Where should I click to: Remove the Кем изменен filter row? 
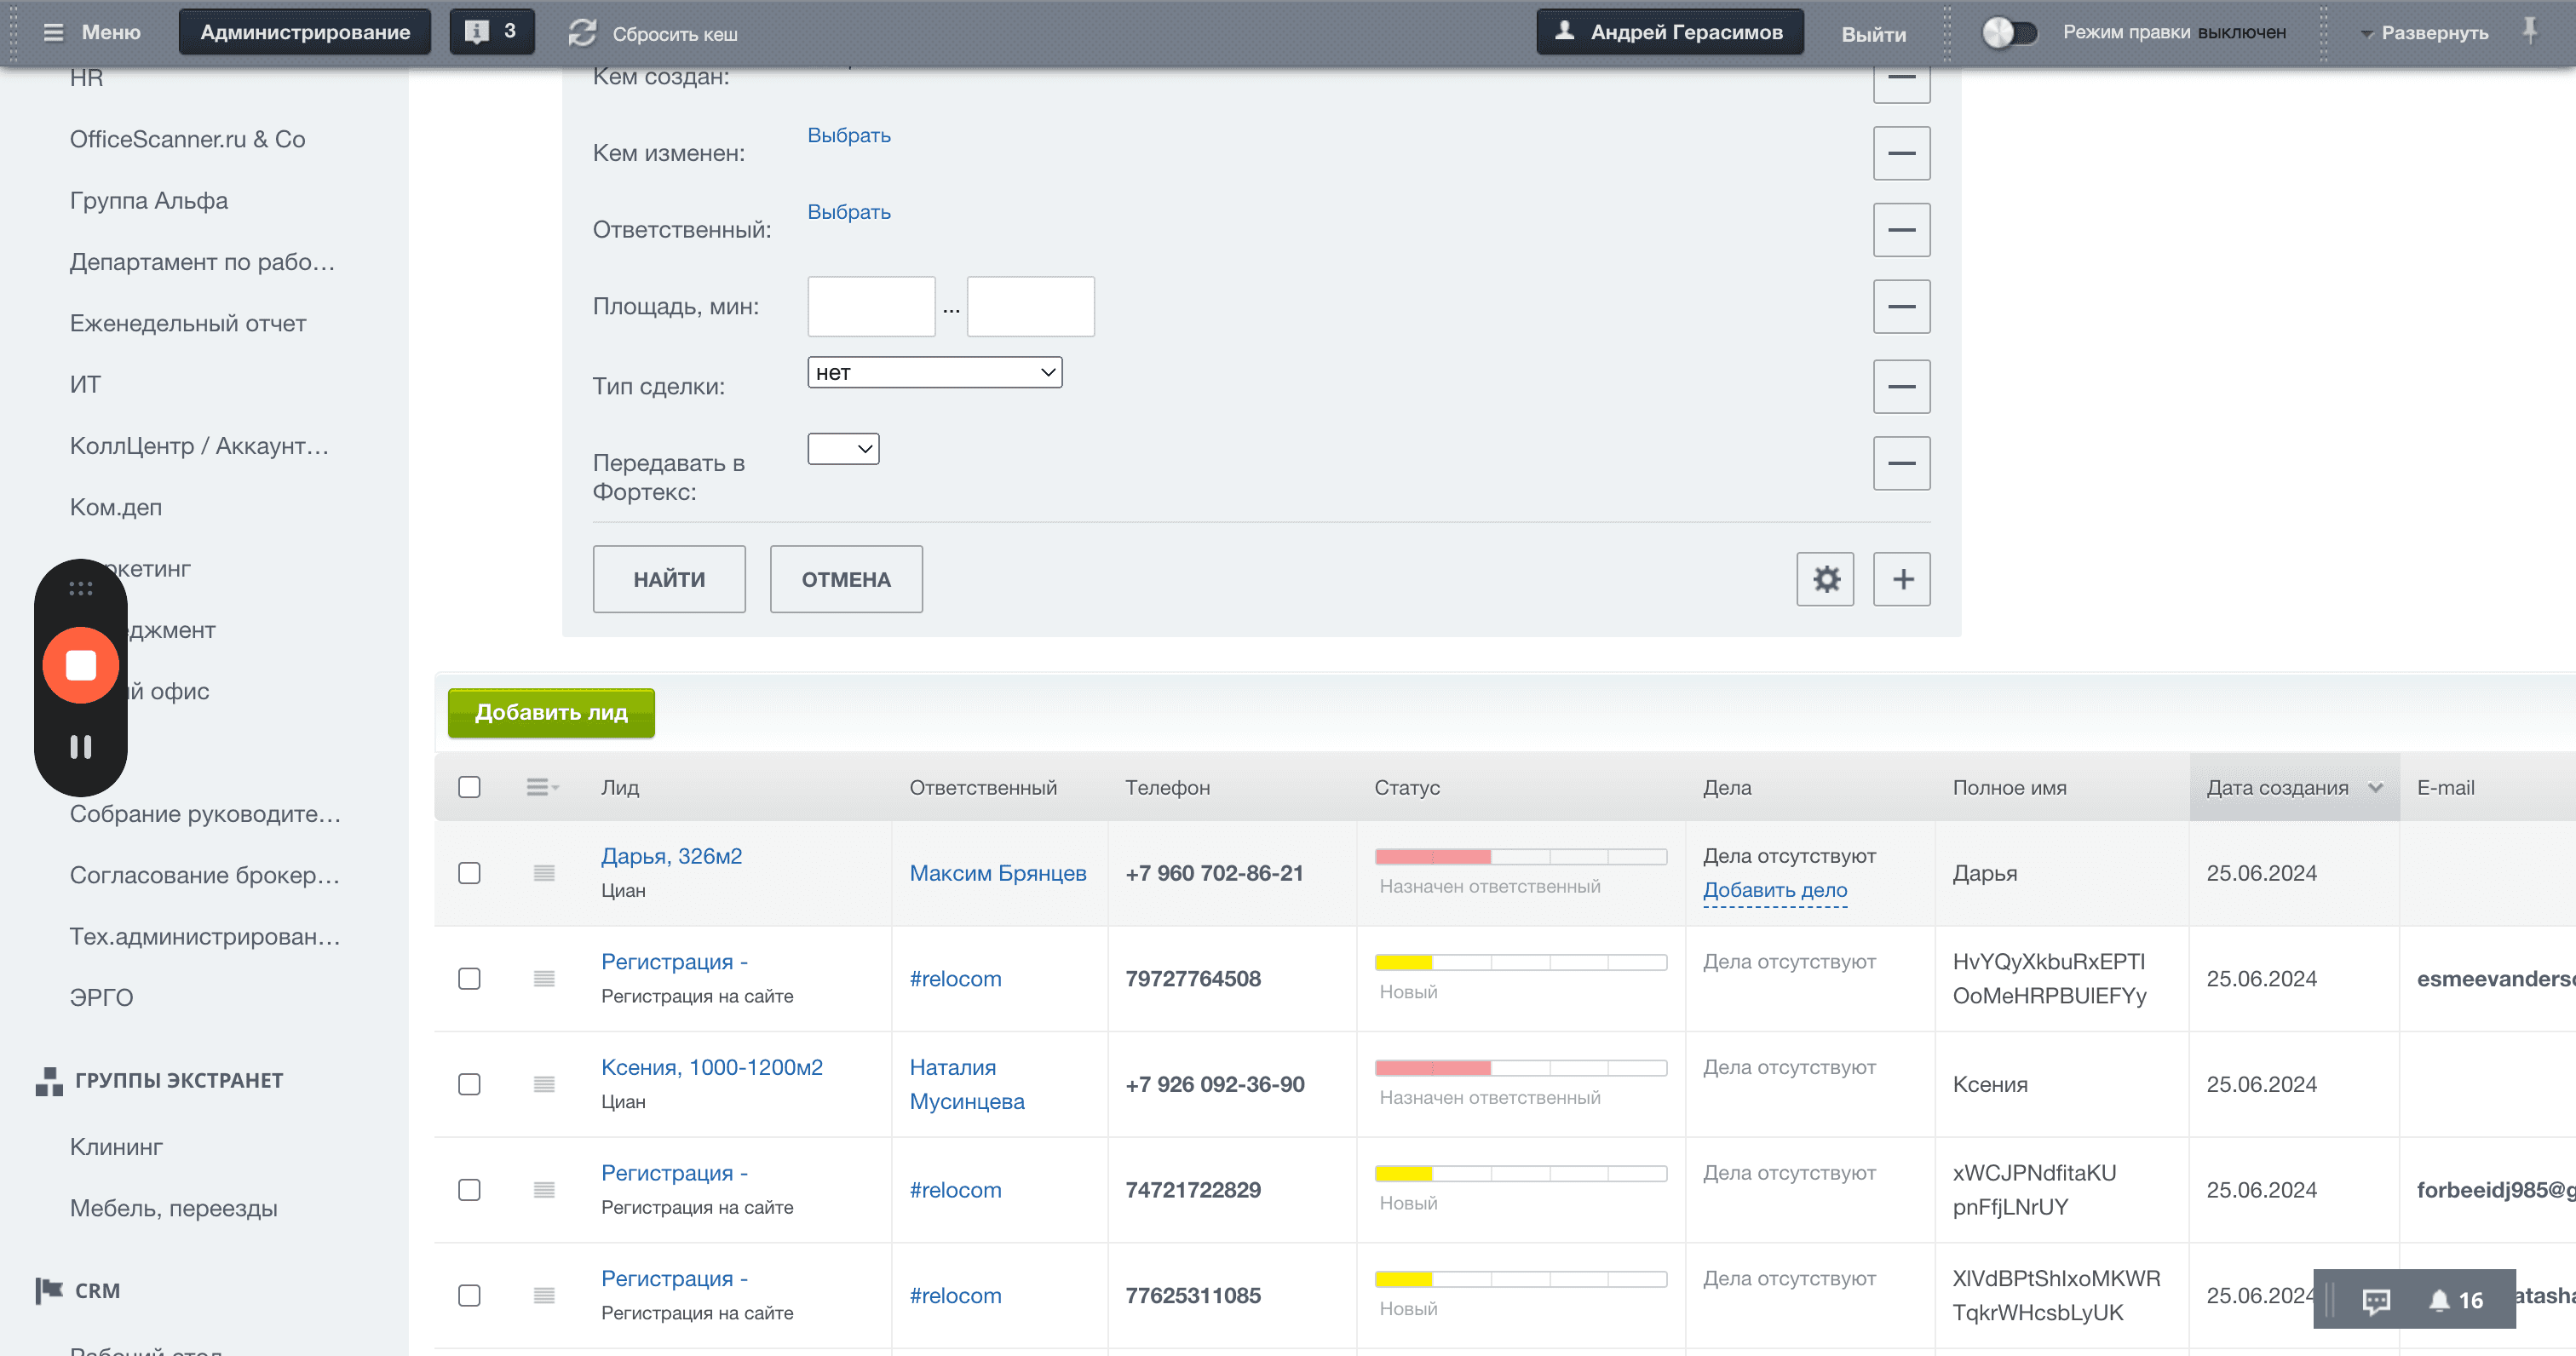tap(1902, 153)
